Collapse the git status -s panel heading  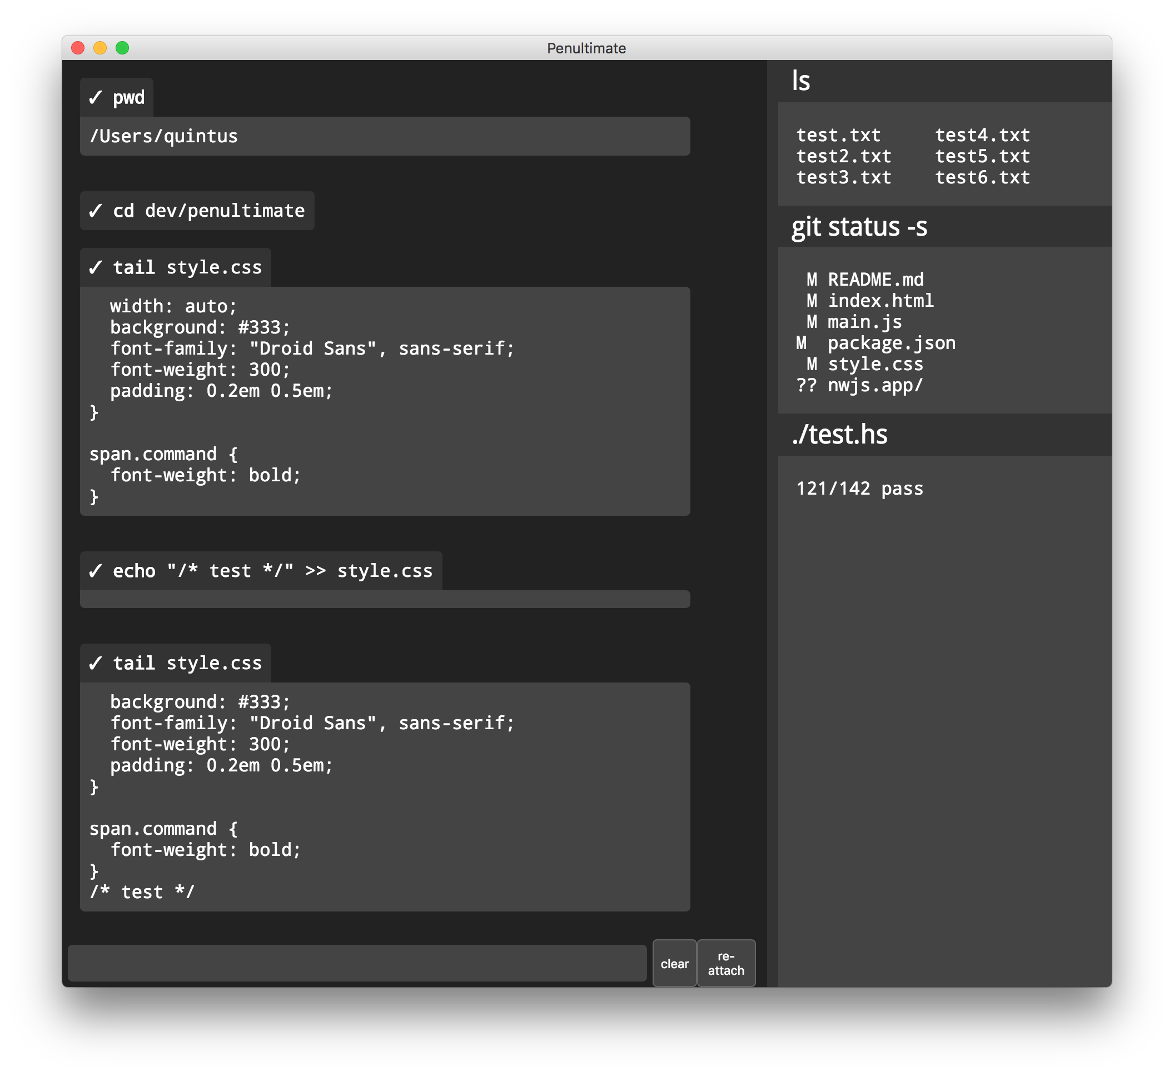(x=859, y=227)
